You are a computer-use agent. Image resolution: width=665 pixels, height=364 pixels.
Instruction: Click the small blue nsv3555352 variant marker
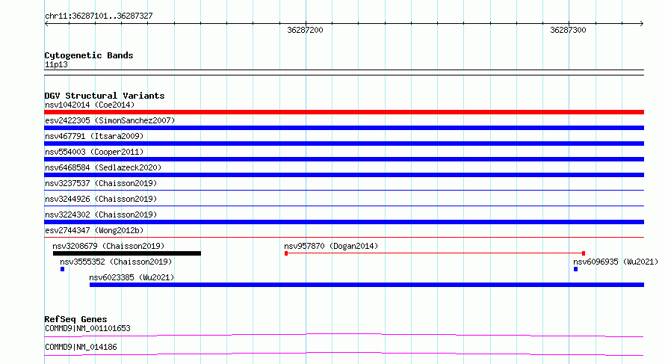coord(62,269)
